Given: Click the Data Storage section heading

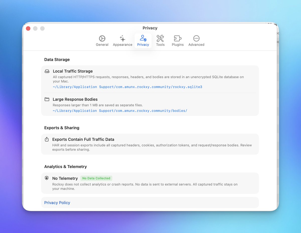Looking at the screenshot, I should tap(57, 60).
